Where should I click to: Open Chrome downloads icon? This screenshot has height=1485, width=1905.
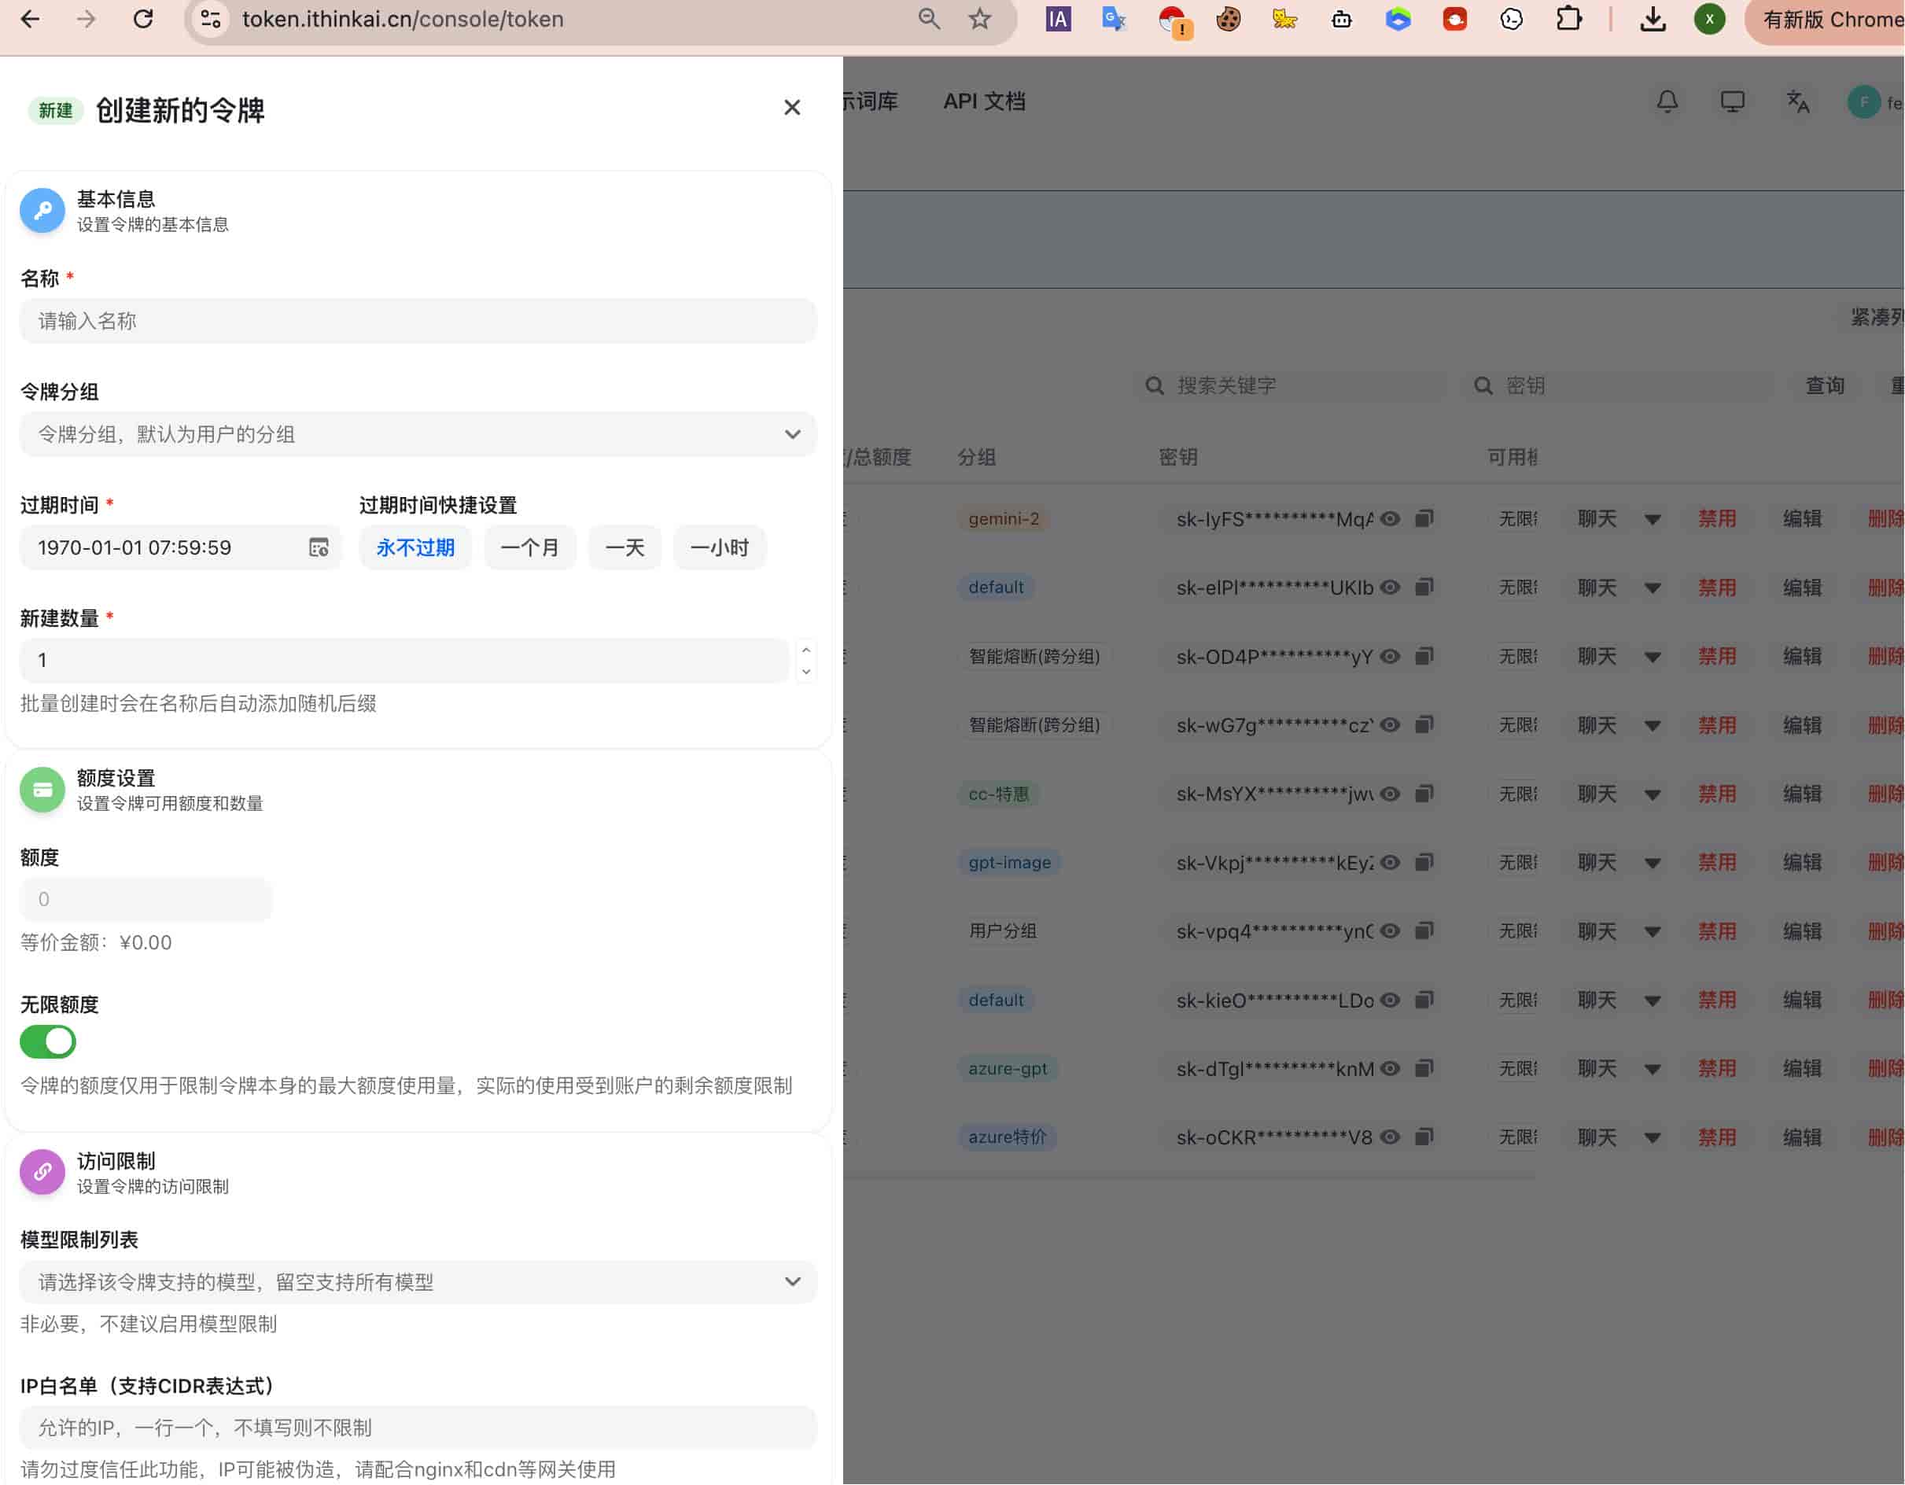click(x=1653, y=19)
